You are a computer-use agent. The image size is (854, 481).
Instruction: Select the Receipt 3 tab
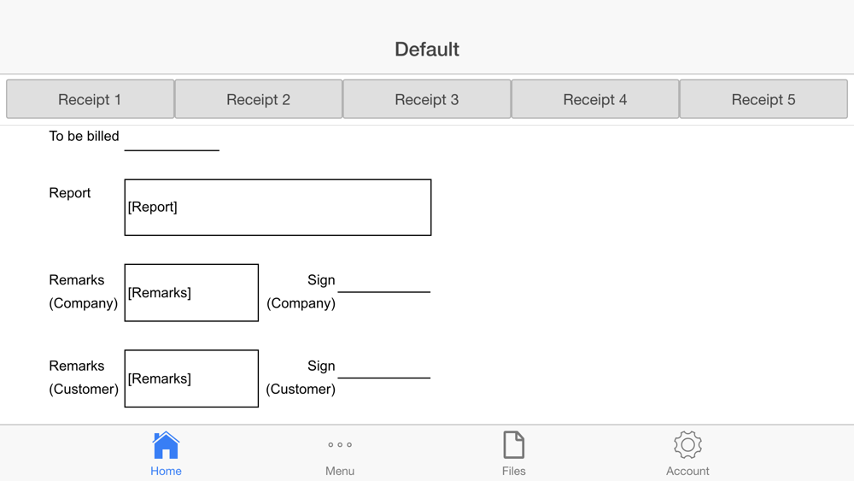point(426,99)
